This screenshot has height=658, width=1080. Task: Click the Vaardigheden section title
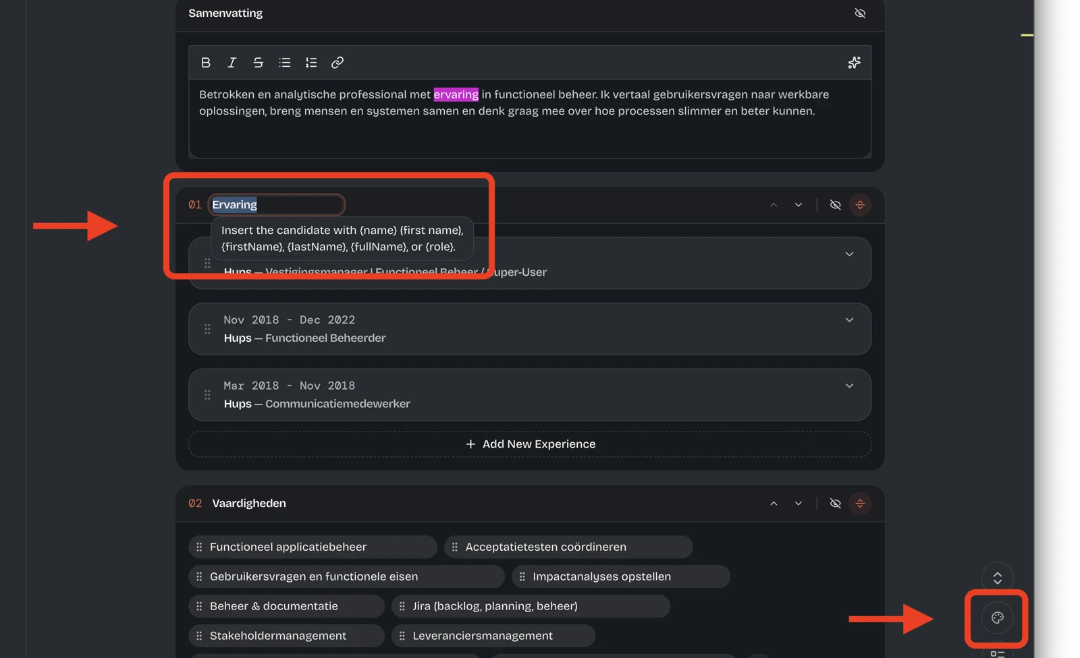(249, 504)
